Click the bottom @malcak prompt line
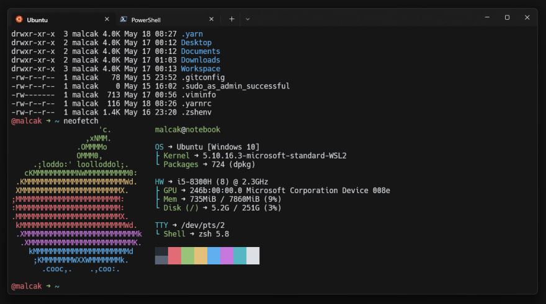Viewport: 546px width, 304px height. coord(35,286)
